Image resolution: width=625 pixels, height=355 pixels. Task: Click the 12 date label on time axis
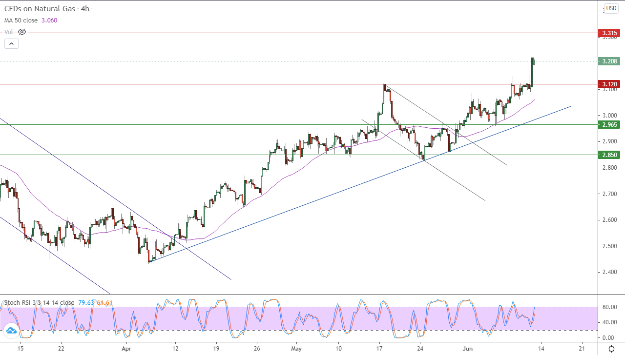pyautogui.click(x=175, y=349)
